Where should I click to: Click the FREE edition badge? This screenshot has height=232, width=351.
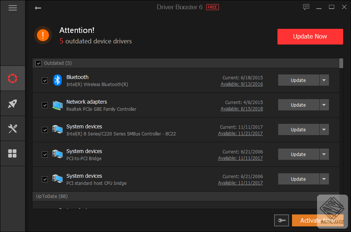212,7
